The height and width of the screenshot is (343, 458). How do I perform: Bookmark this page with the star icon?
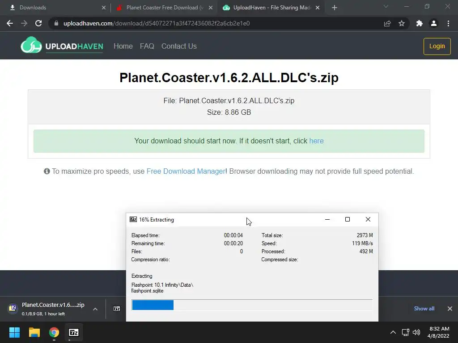pos(402,23)
